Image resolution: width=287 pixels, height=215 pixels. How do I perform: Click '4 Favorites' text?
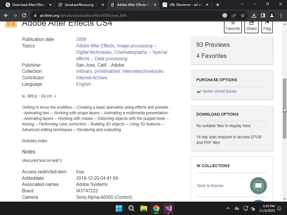pyautogui.click(x=211, y=56)
